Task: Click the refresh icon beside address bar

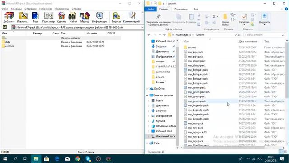Action: pyautogui.click(x=239, y=35)
